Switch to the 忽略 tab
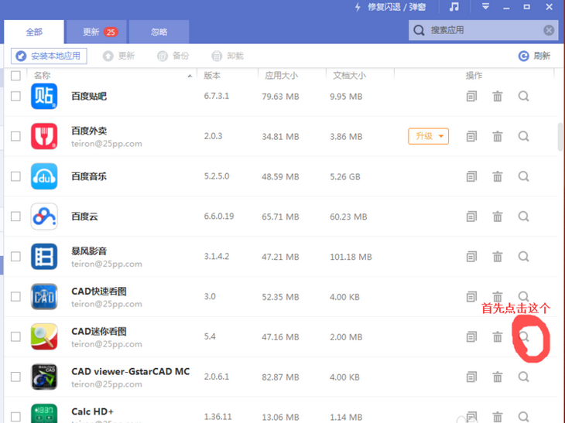 coord(159,32)
